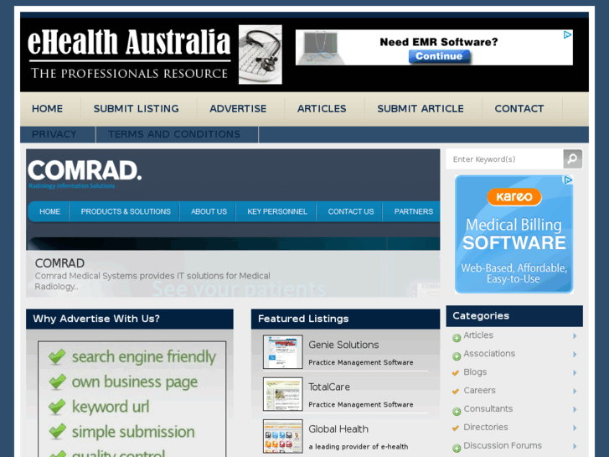This screenshot has height=457, width=609.
Task: Click 'Comrad Medical Systems provides IT solutions' description
Action: coord(152,281)
